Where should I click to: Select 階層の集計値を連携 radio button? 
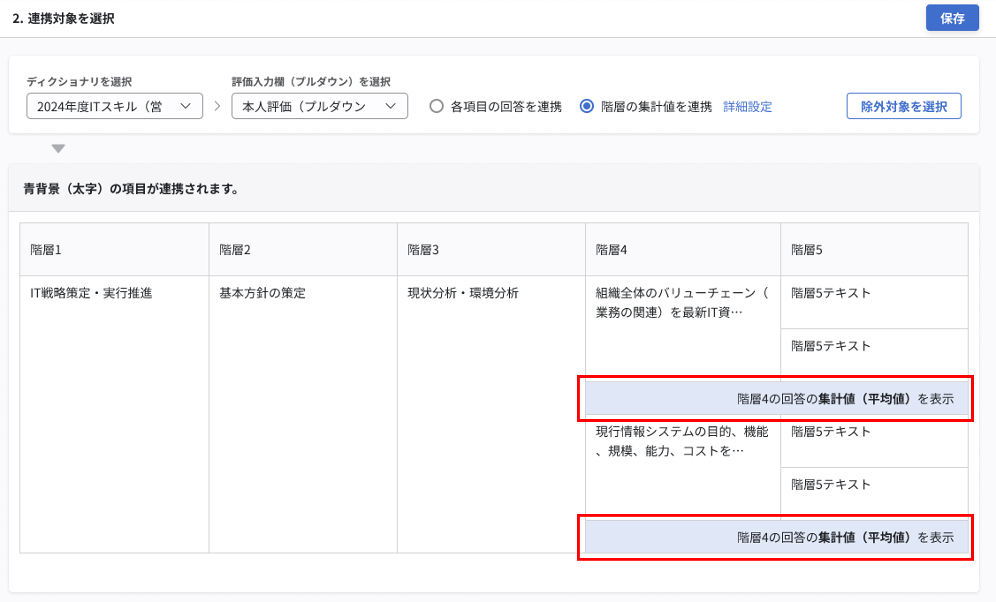(587, 106)
